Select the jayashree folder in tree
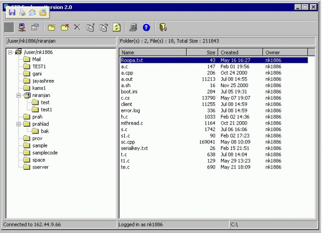The width and height of the screenshot is (322, 233). (x=43, y=81)
